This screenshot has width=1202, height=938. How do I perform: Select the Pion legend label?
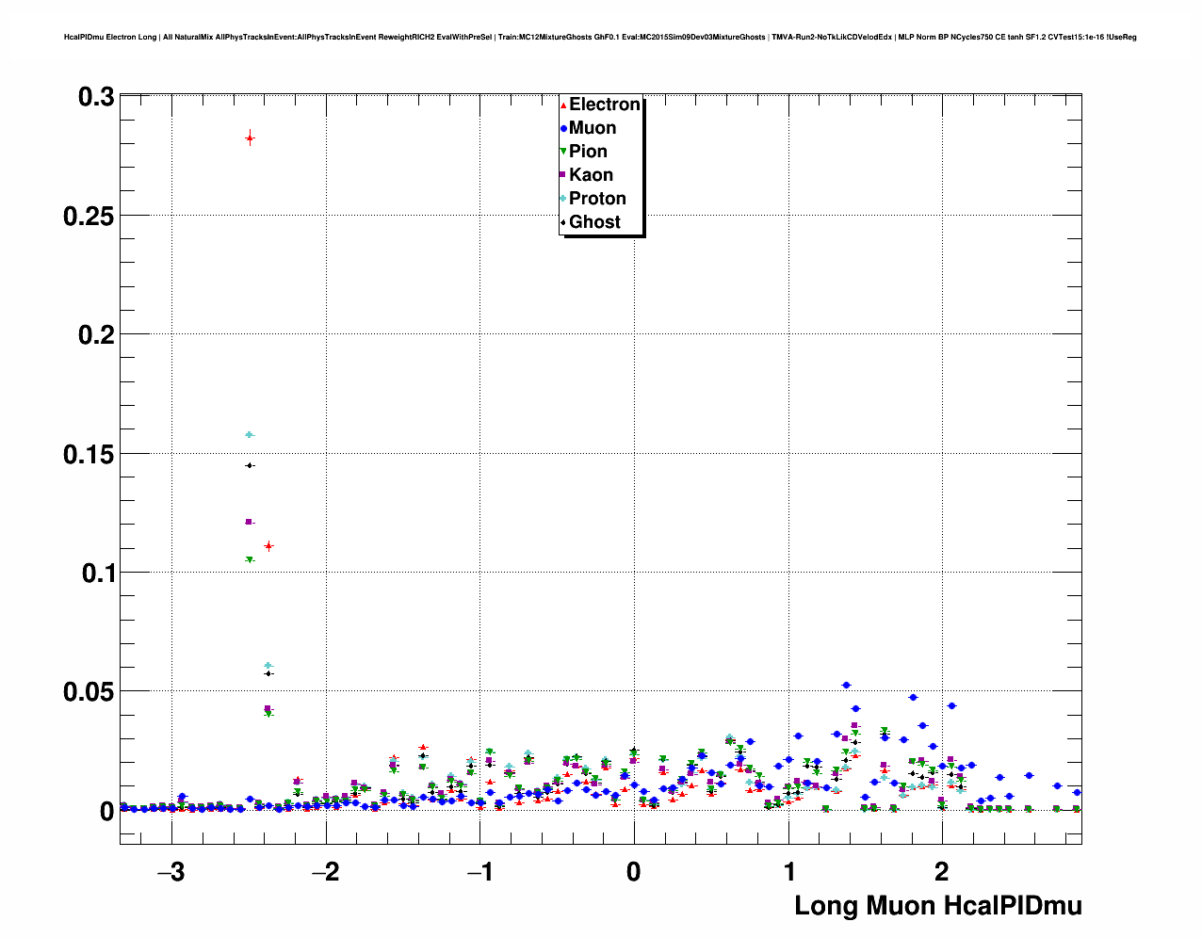tap(588, 152)
